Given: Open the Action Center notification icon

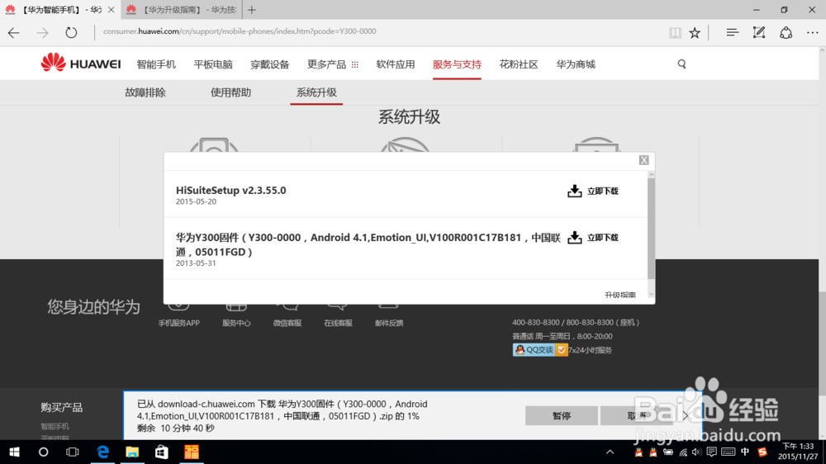Looking at the screenshot, I should pos(711,452).
